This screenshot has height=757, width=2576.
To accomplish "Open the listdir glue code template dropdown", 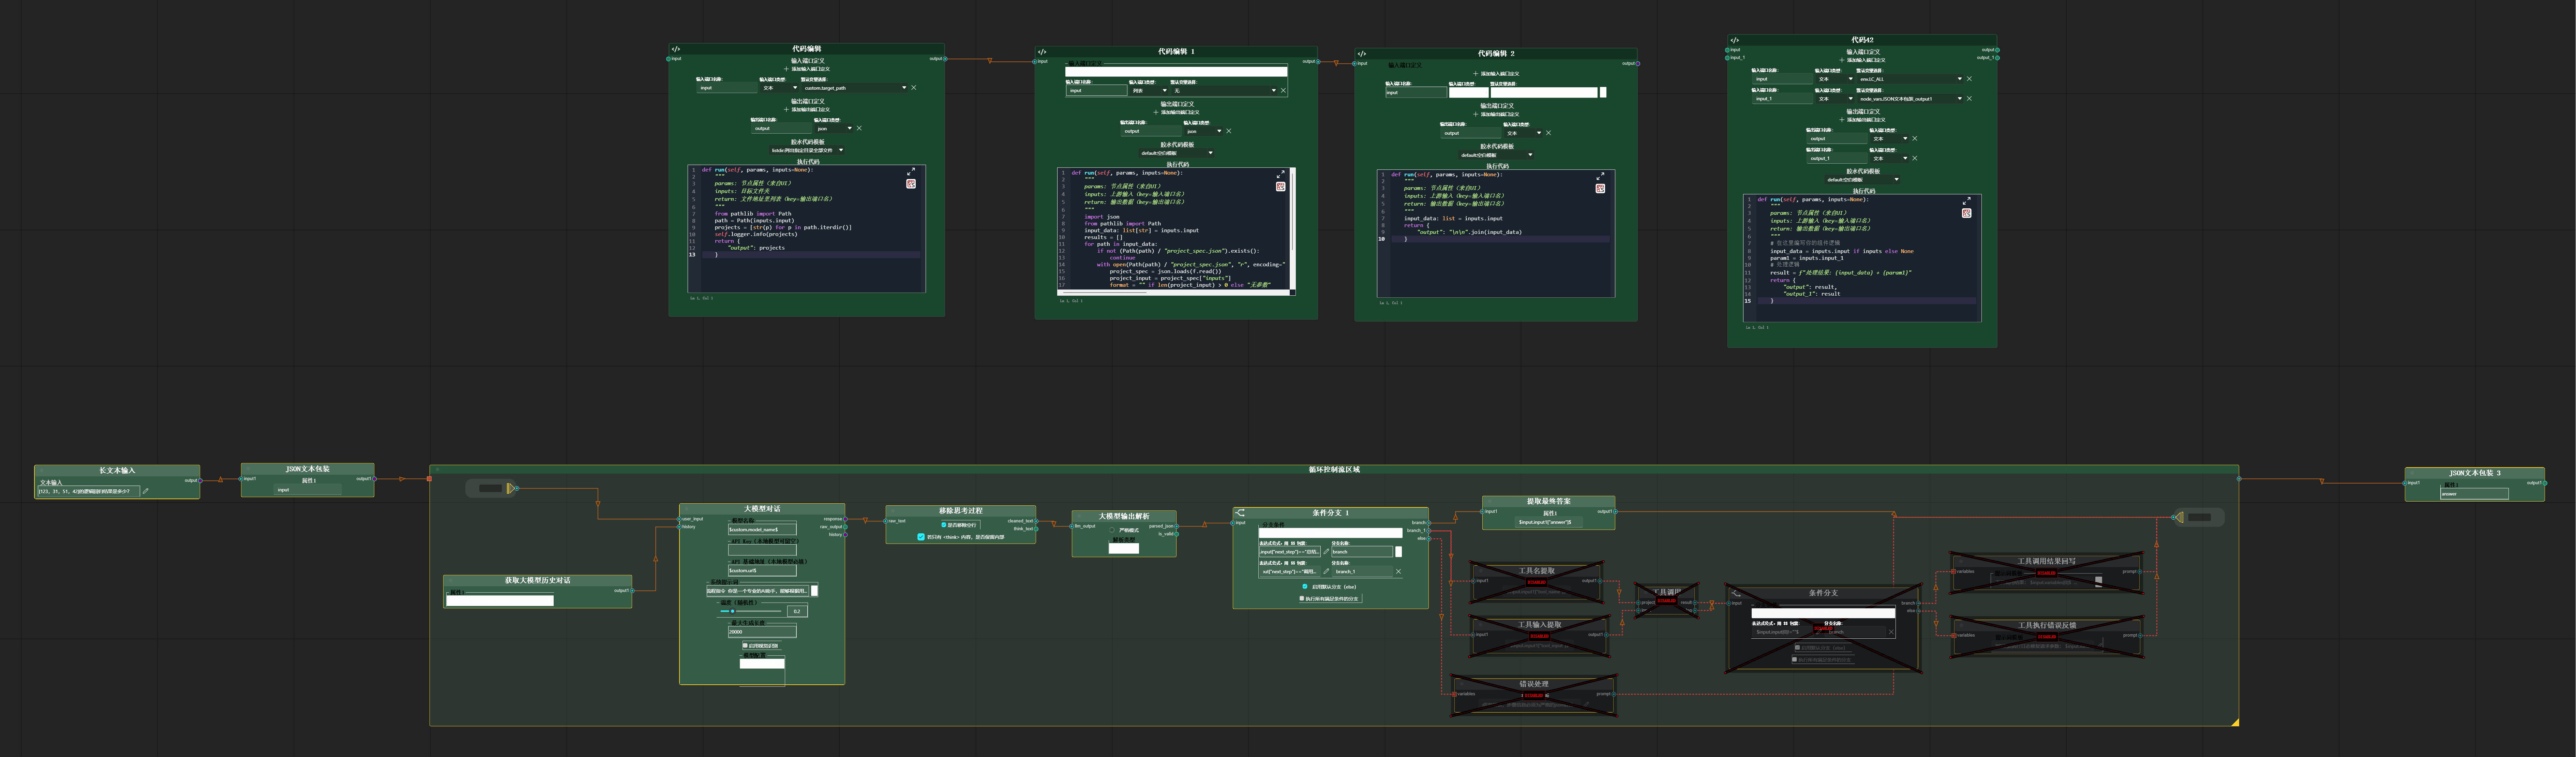I will pos(807,150).
